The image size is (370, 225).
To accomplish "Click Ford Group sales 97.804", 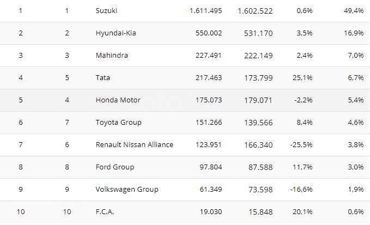I will coord(211,167).
